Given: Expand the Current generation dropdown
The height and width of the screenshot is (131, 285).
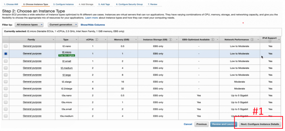Looking at the screenshot, I should [x=62, y=25].
